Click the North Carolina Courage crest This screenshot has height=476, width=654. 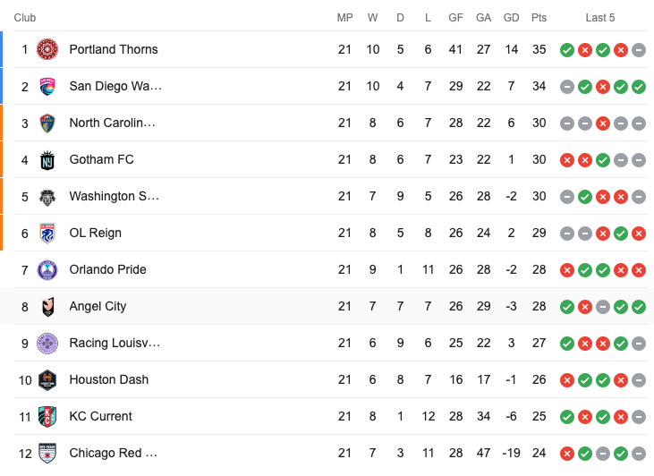point(47,123)
